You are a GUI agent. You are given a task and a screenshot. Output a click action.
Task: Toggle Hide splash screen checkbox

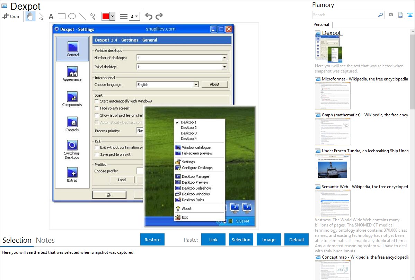pos(97,108)
